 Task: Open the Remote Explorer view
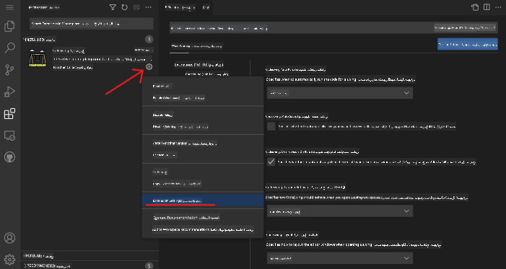(9, 136)
